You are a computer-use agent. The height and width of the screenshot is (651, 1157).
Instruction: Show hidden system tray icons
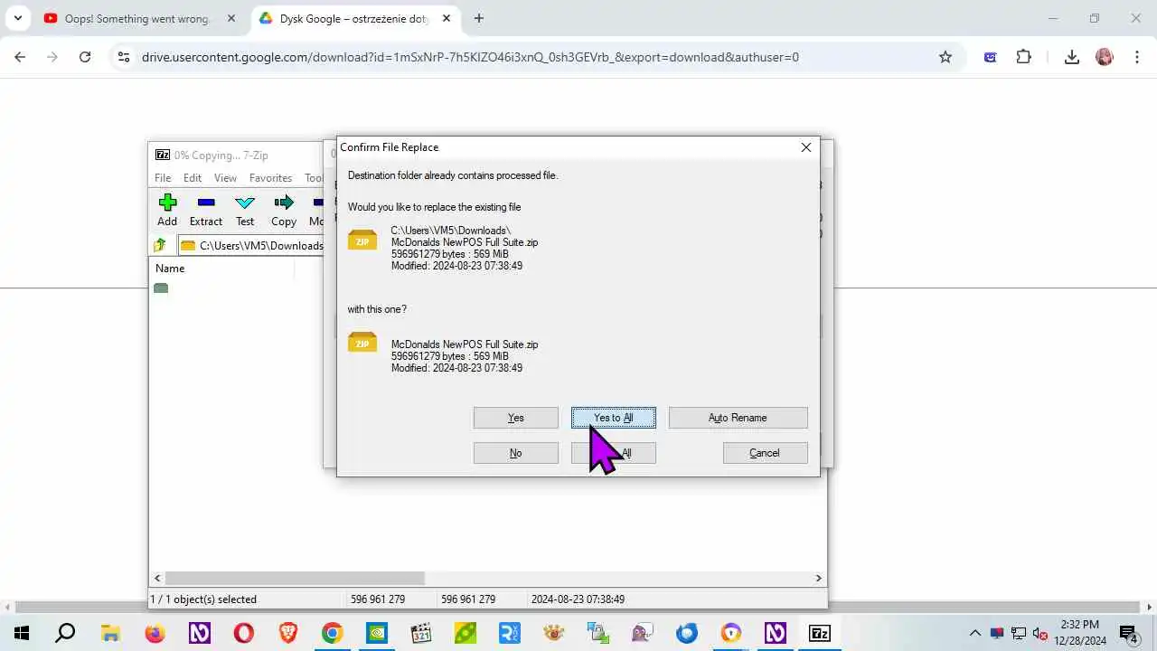click(x=975, y=633)
